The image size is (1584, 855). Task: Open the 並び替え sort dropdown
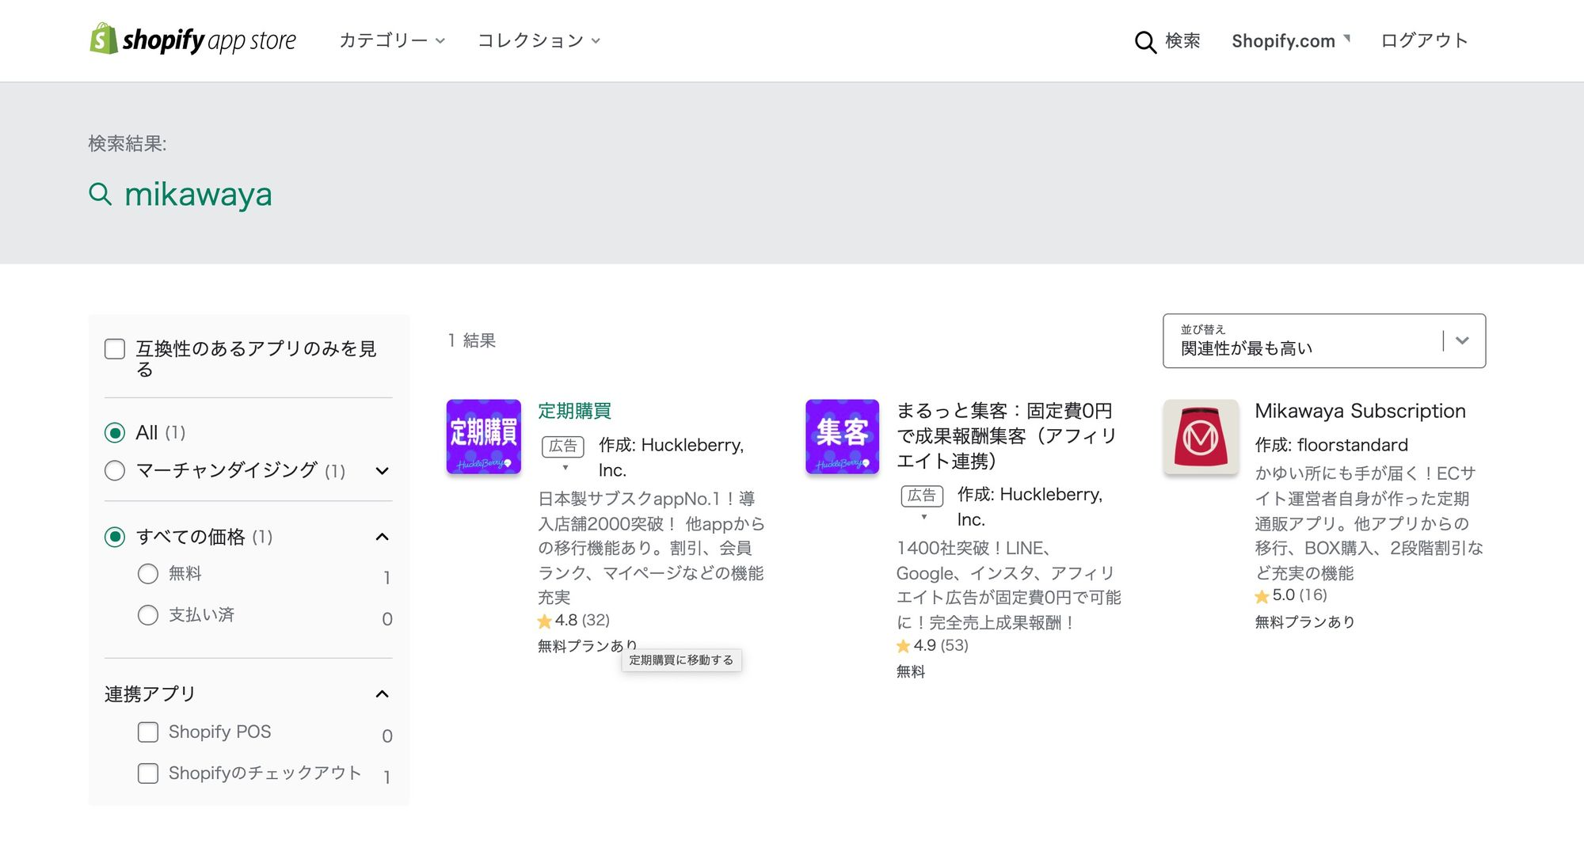(1323, 341)
